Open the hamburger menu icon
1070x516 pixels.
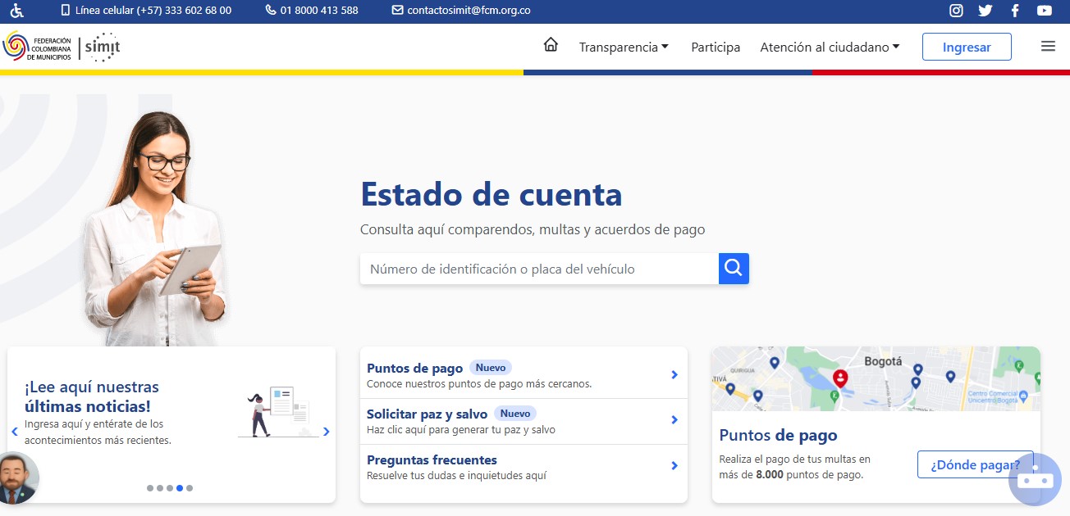(1048, 47)
